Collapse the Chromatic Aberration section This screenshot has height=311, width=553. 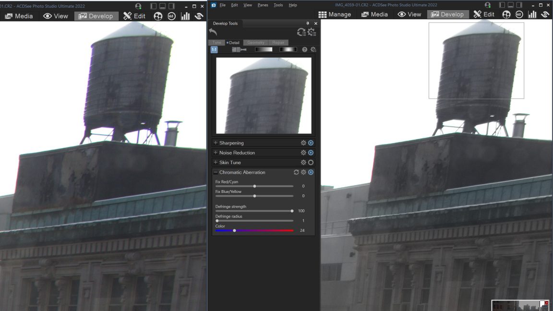point(216,172)
